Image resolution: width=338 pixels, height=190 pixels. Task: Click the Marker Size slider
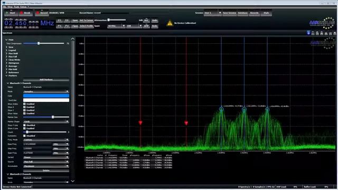coord(46,117)
